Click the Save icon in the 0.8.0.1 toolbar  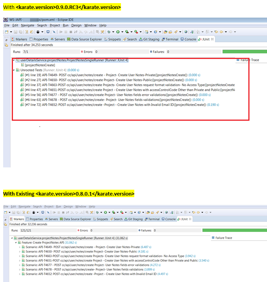pos(14,212)
